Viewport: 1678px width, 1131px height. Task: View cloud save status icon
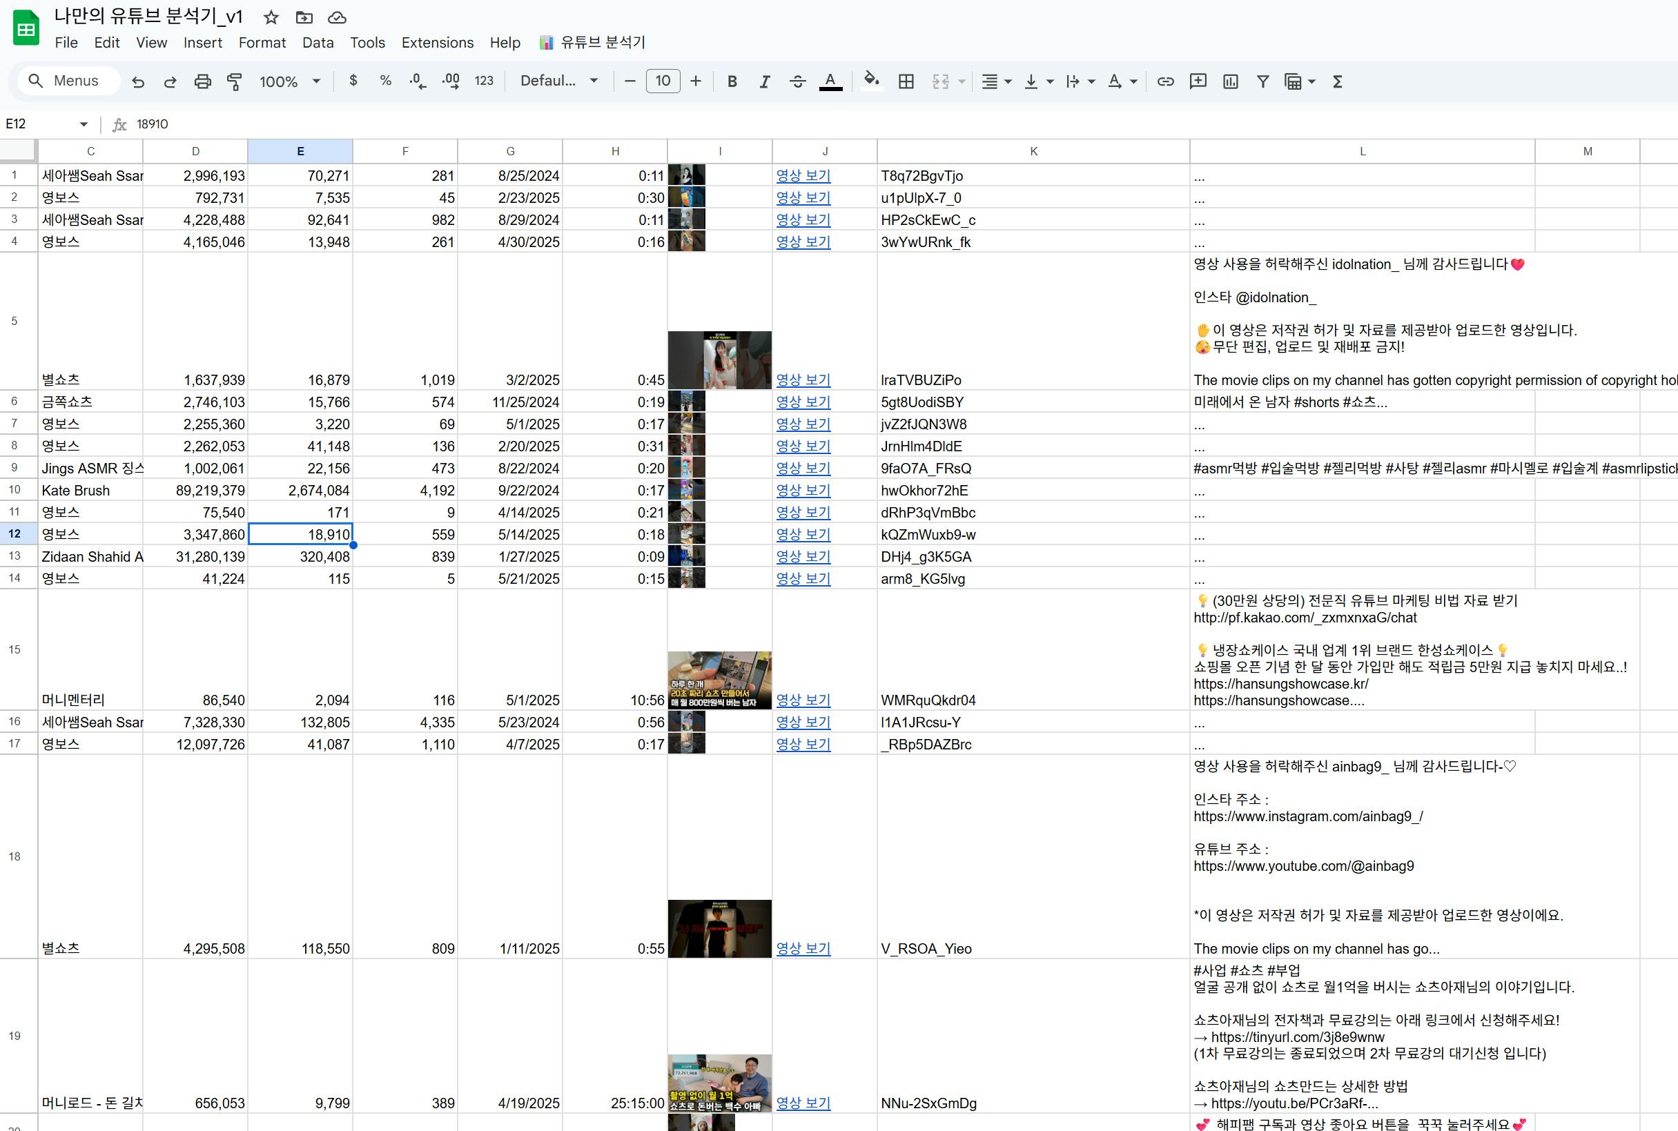[x=337, y=17]
